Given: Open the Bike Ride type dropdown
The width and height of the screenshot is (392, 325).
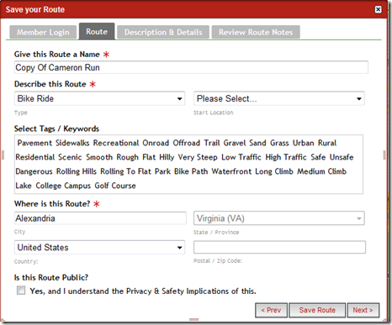Looking at the screenshot, I should click(99, 98).
